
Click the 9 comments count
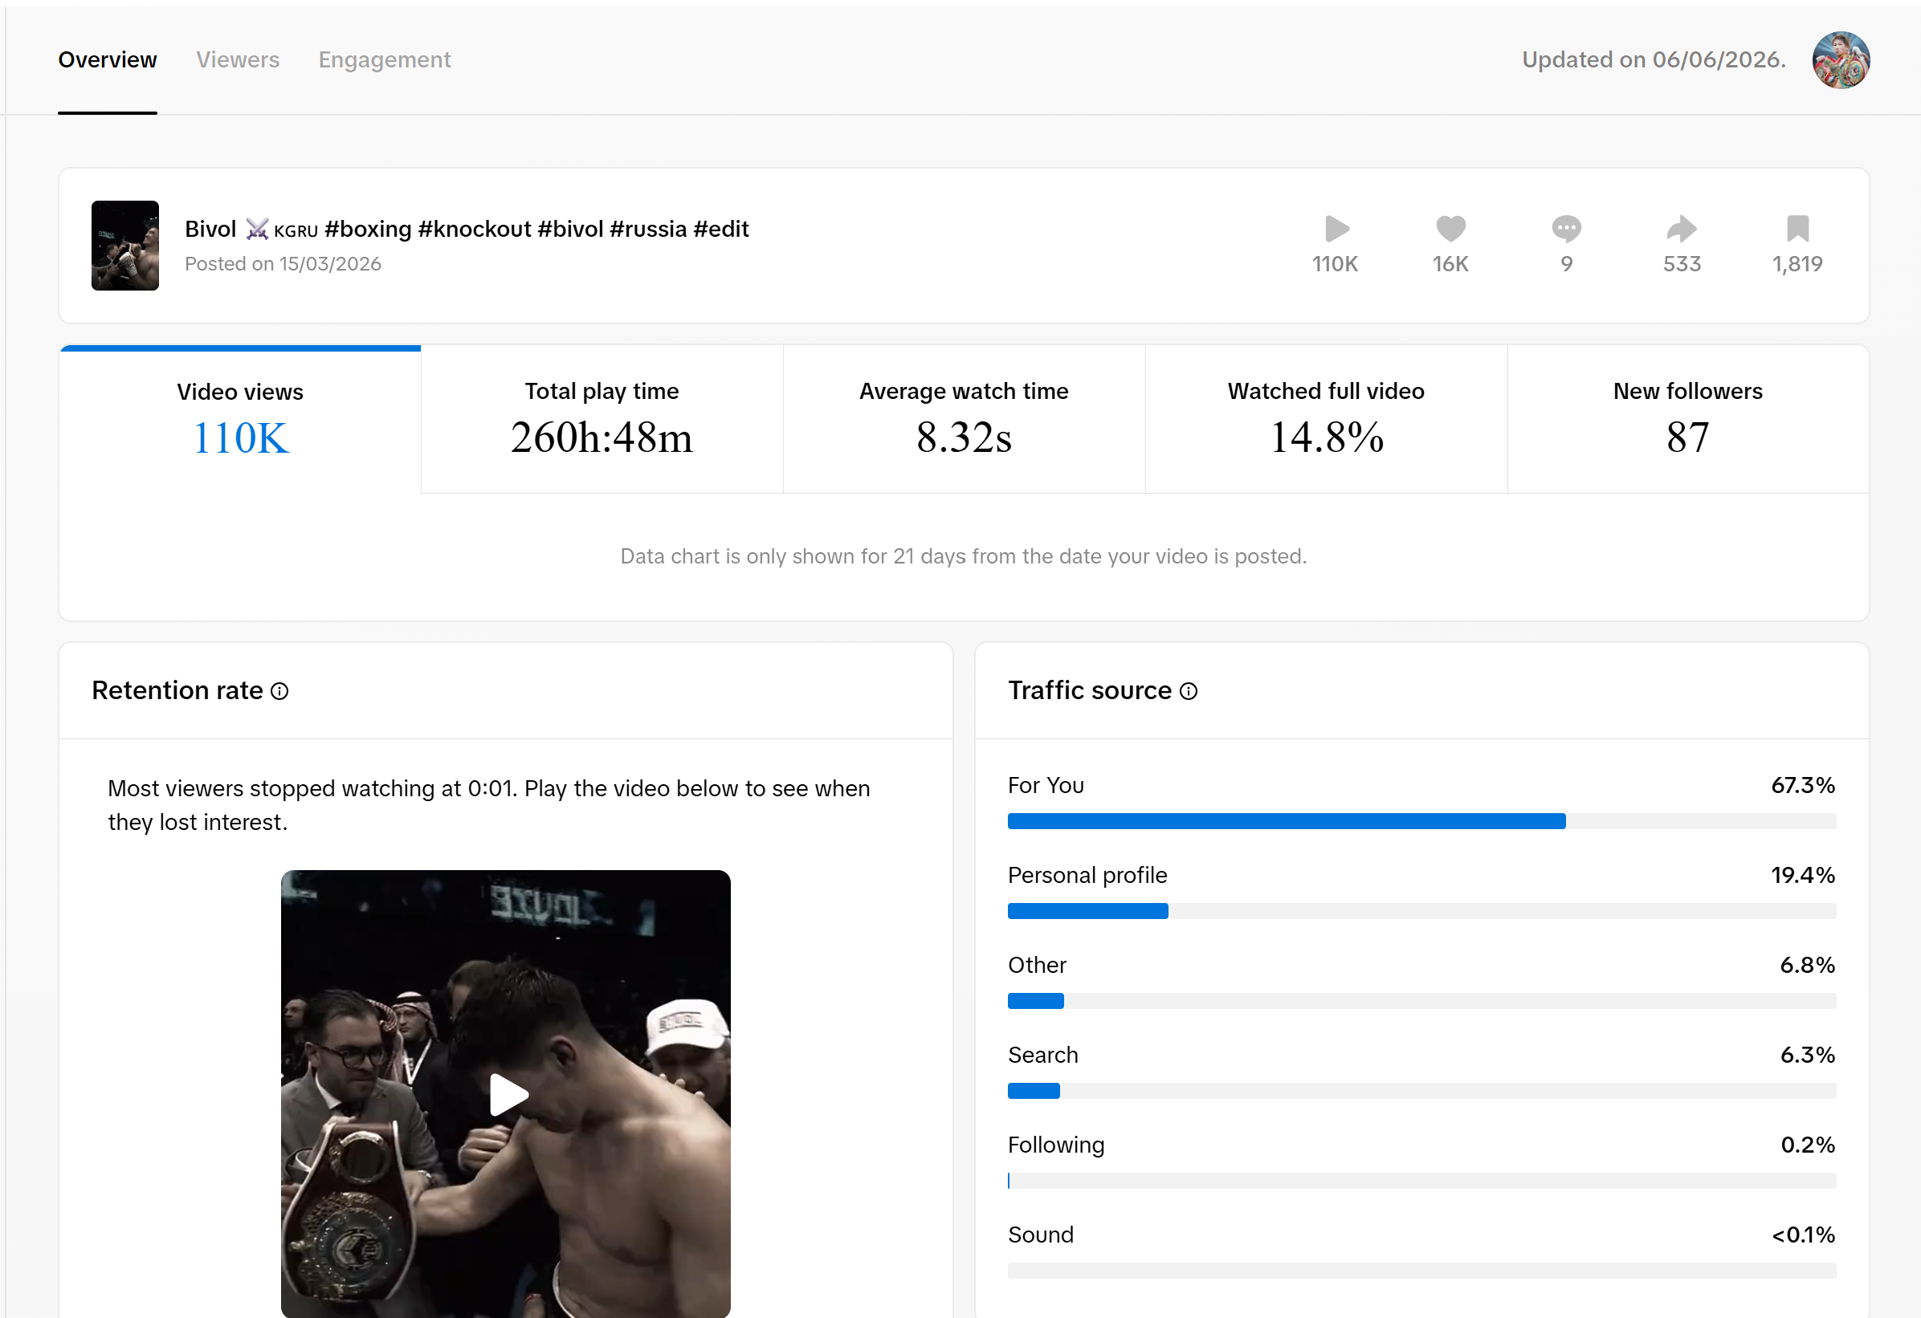click(1566, 264)
